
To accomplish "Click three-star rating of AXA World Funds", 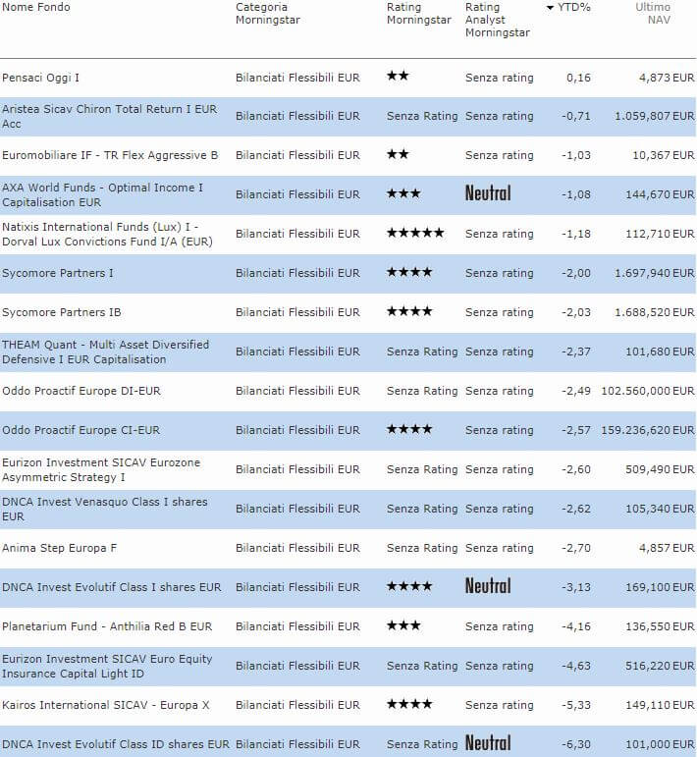I will [x=403, y=193].
